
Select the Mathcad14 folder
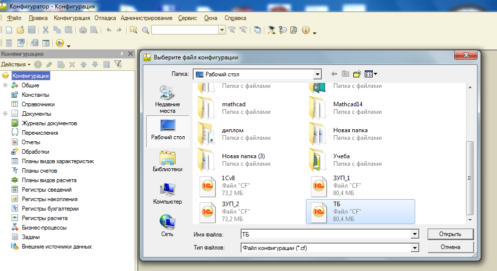[x=360, y=108]
